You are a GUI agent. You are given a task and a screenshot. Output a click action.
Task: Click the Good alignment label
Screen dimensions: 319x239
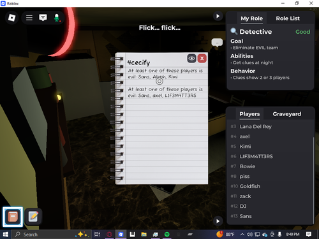(302, 32)
